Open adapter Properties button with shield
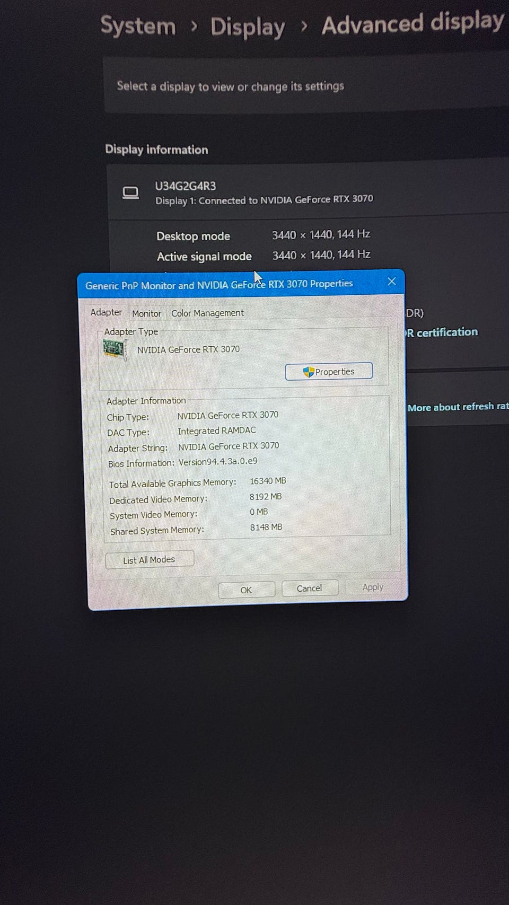Viewport: 509px width, 905px height. point(329,372)
